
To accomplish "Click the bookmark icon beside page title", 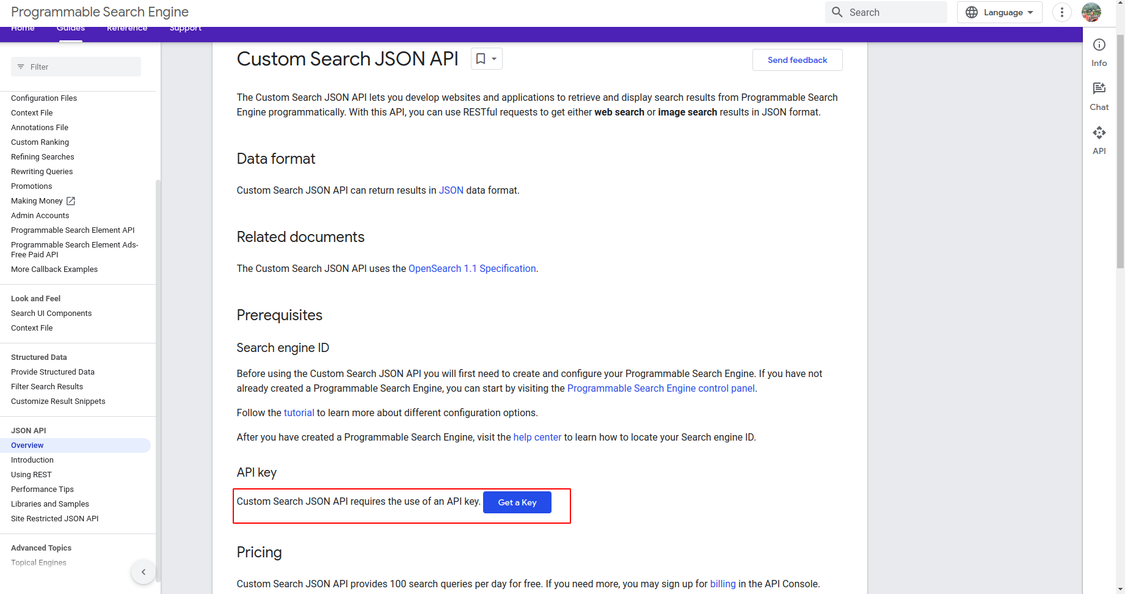I will pyautogui.click(x=481, y=59).
